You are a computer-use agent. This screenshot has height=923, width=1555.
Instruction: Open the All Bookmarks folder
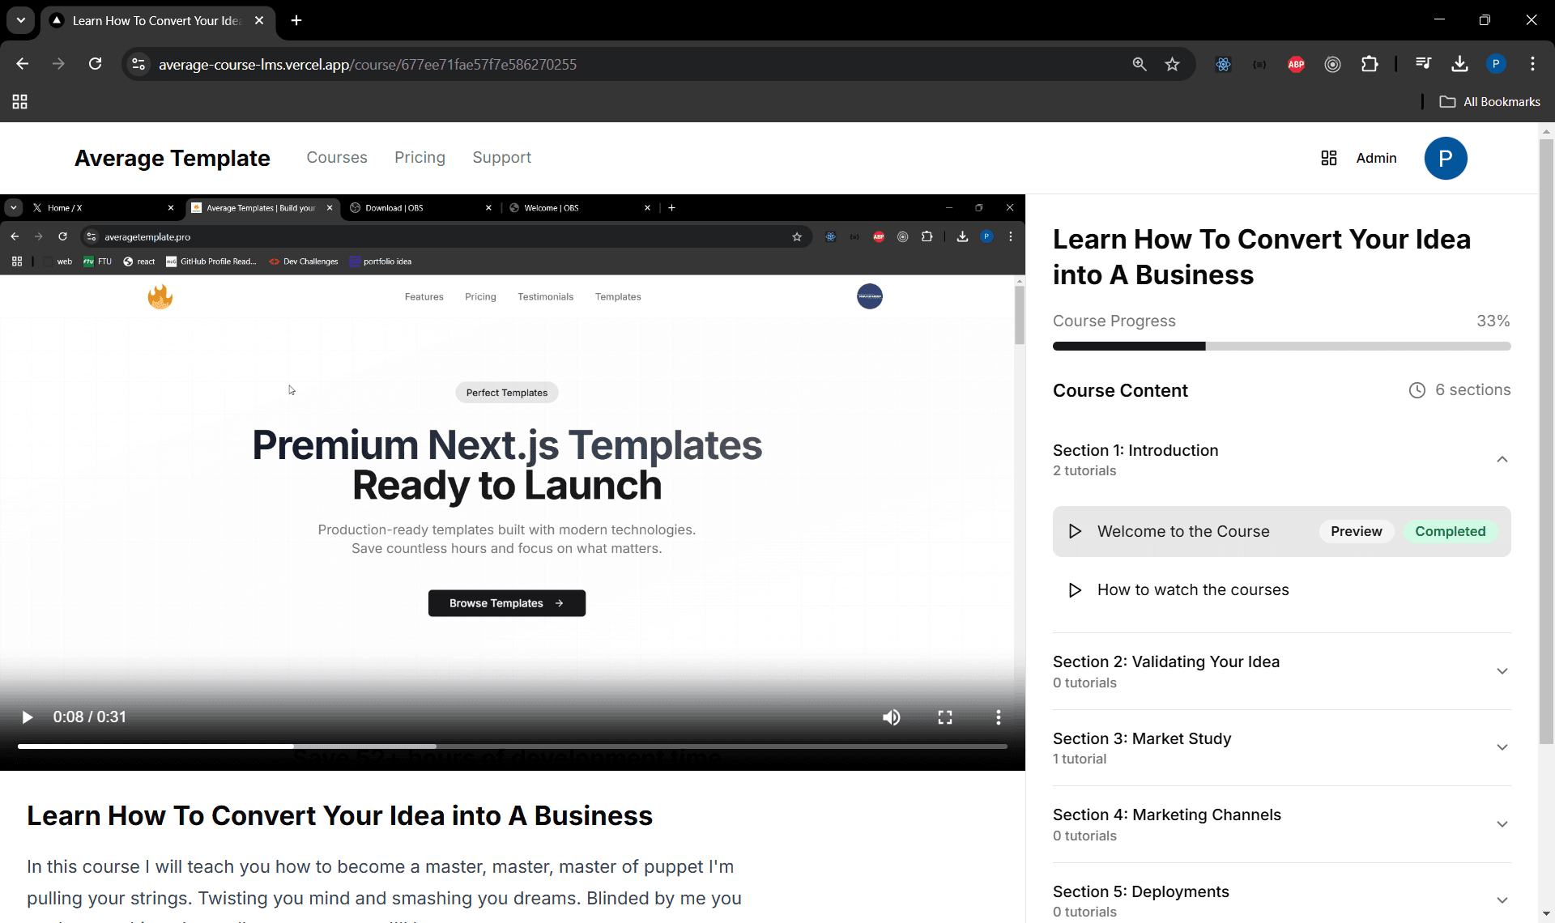pyautogui.click(x=1489, y=101)
